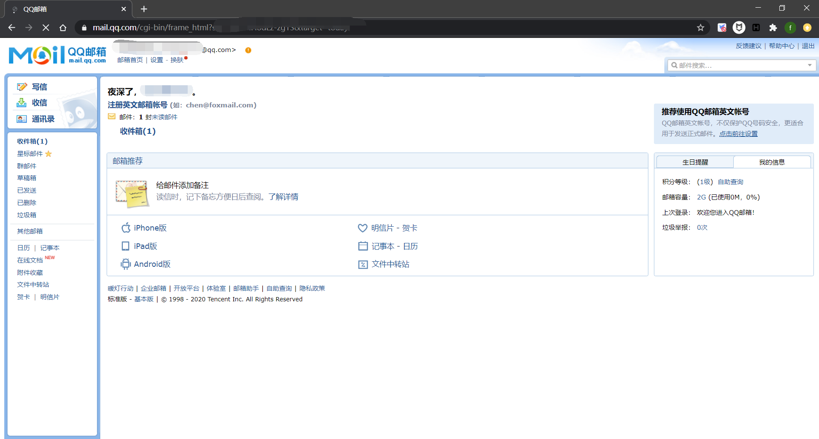Click the search magnifier icon in mail search
This screenshot has height=439, width=819.
point(674,65)
